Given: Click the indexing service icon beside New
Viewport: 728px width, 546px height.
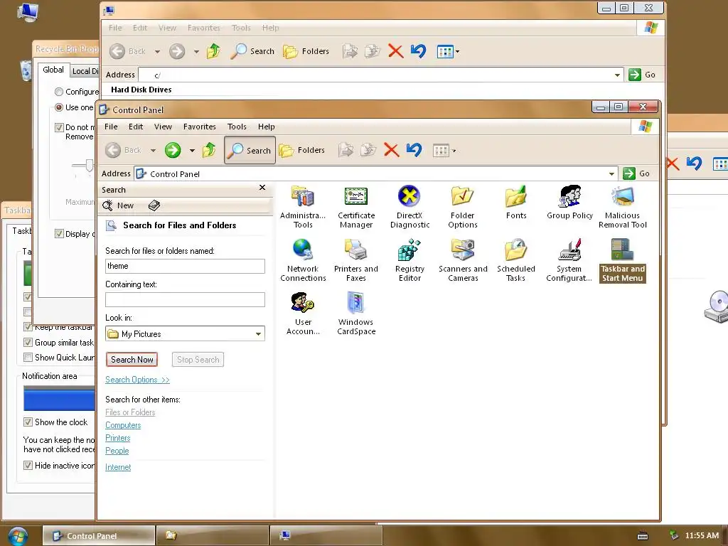Looking at the screenshot, I should click(x=154, y=205).
